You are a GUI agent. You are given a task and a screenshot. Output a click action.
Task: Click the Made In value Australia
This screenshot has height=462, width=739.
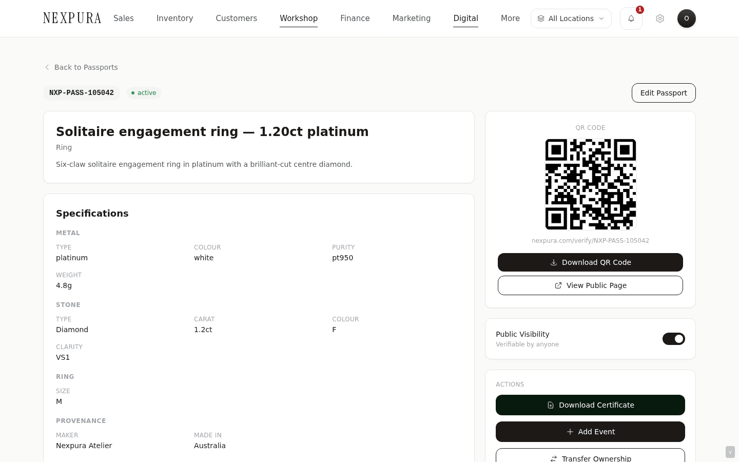pyautogui.click(x=210, y=446)
